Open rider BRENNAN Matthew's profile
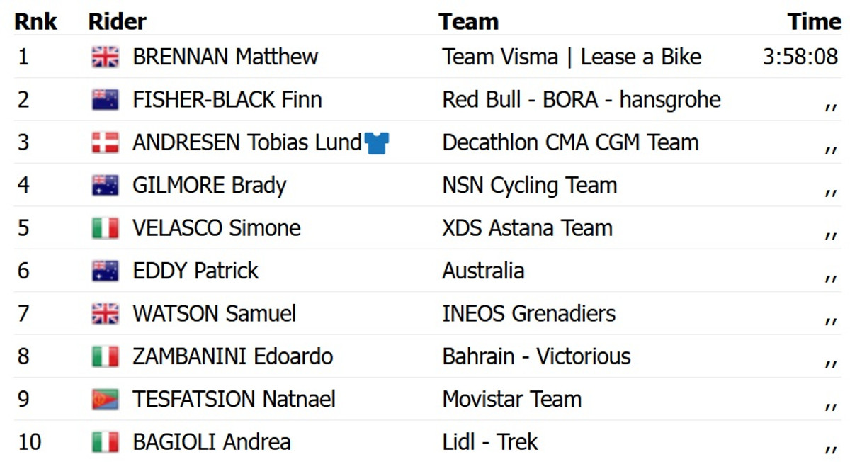The width and height of the screenshot is (850, 462). tap(225, 57)
